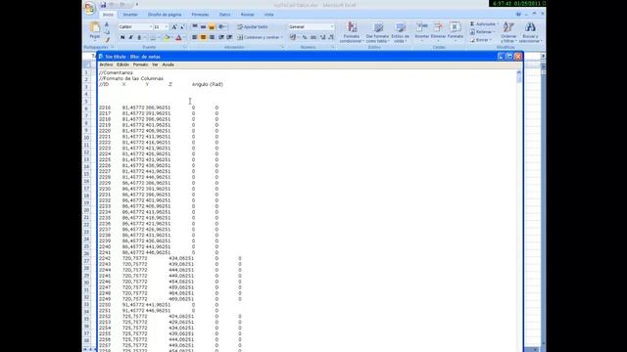Open Formato condicional dropdown
Image resolution: width=627 pixels, height=352 pixels.
(x=352, y=32)
